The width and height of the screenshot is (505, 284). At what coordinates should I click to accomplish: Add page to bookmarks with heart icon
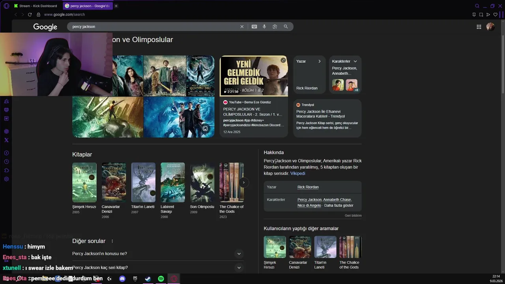495,15
